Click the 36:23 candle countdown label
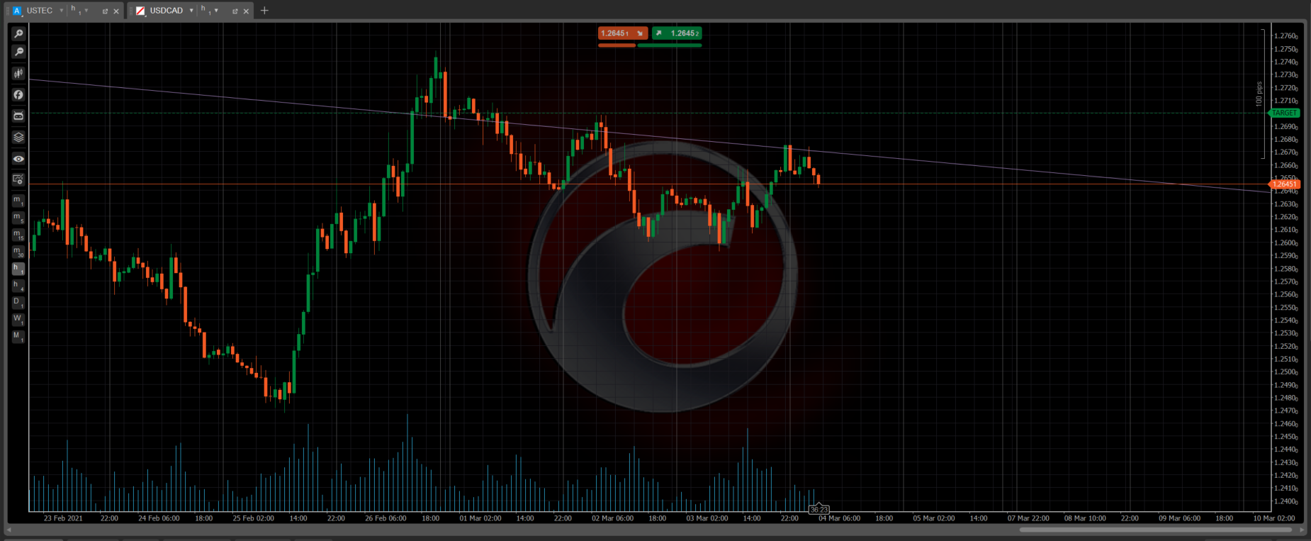The image size is (1311, 541). pos(818,510)
